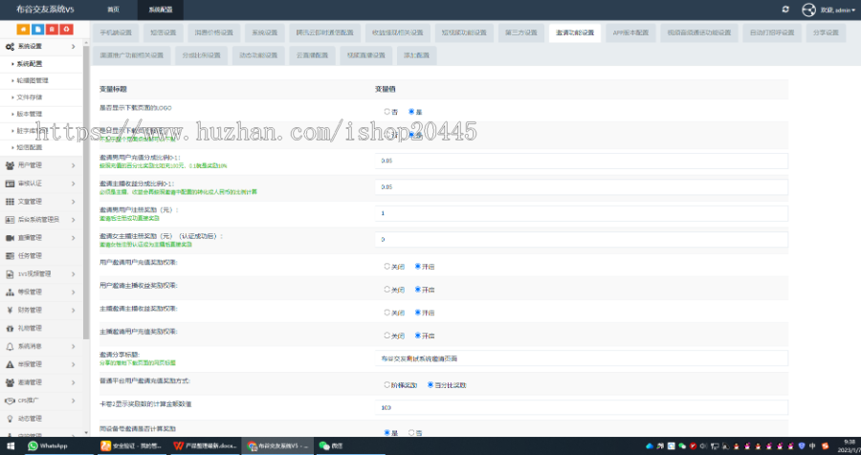
Task: Click the blue document quick icon
Action: (x=37, y=30)
